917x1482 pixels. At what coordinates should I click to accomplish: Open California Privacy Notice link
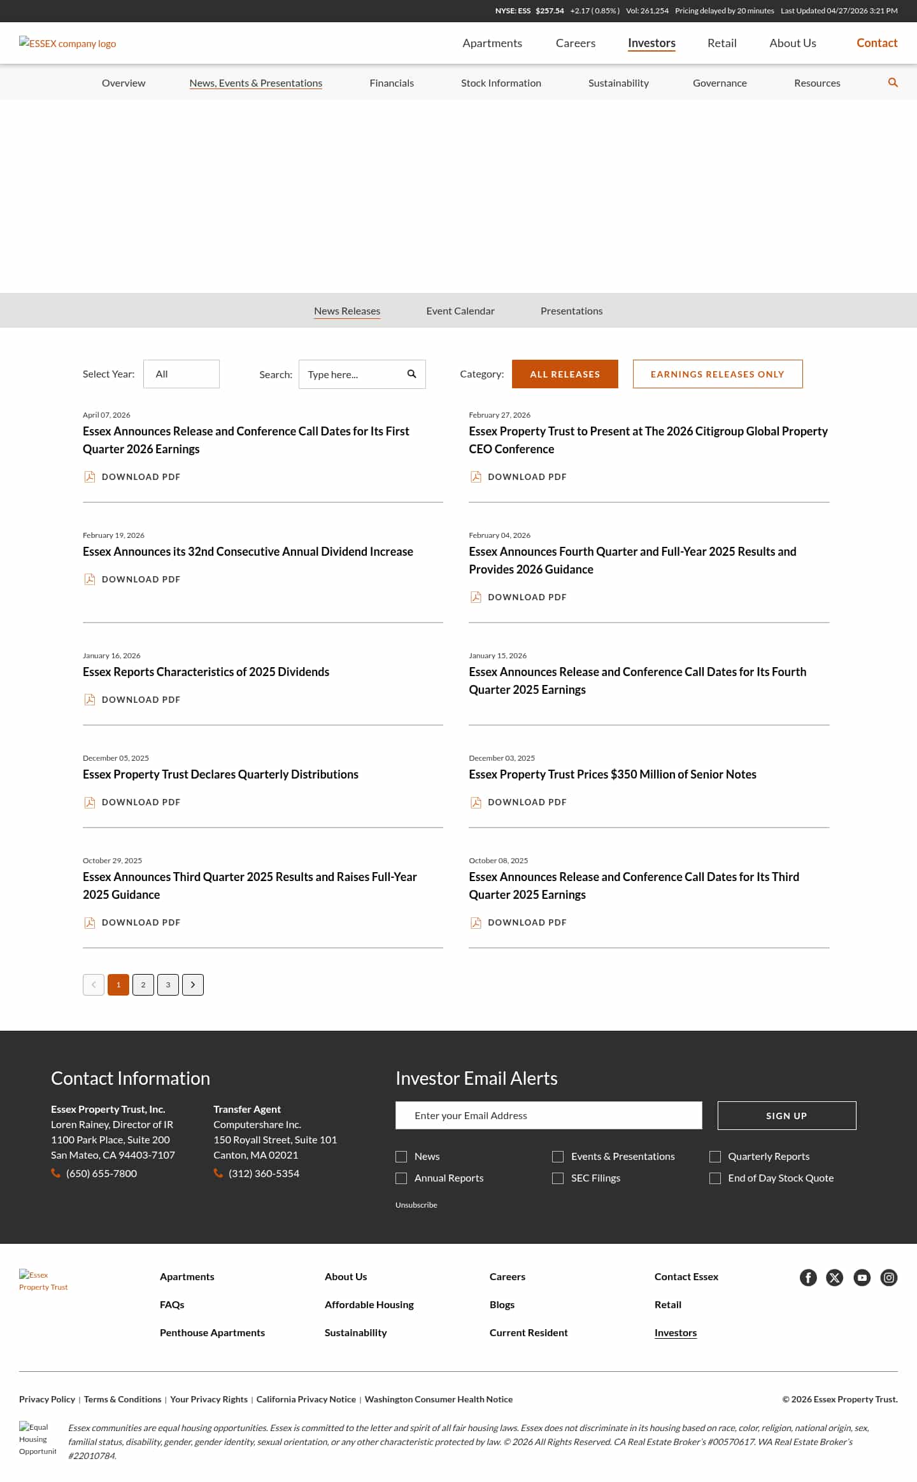[306, 1399]
